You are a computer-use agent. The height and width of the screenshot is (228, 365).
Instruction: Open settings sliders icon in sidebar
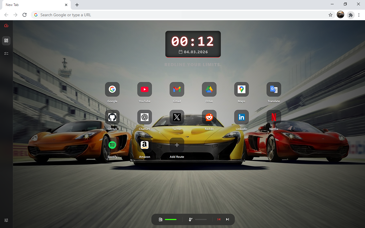[x=6, y=220]
